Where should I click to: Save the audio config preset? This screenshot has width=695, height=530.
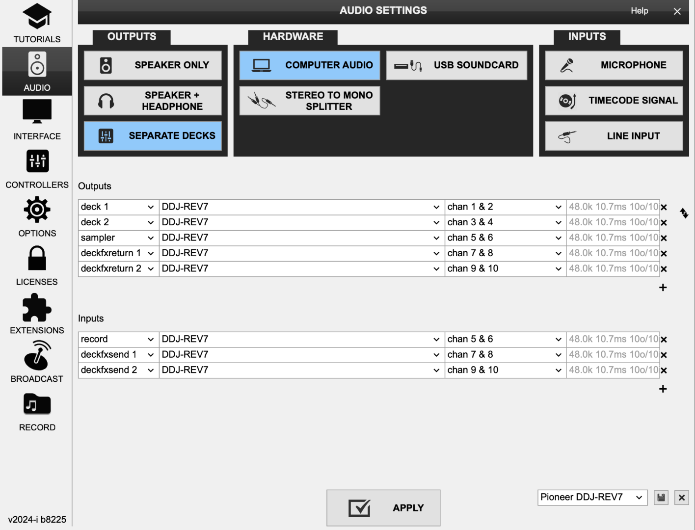click(661, 498)
